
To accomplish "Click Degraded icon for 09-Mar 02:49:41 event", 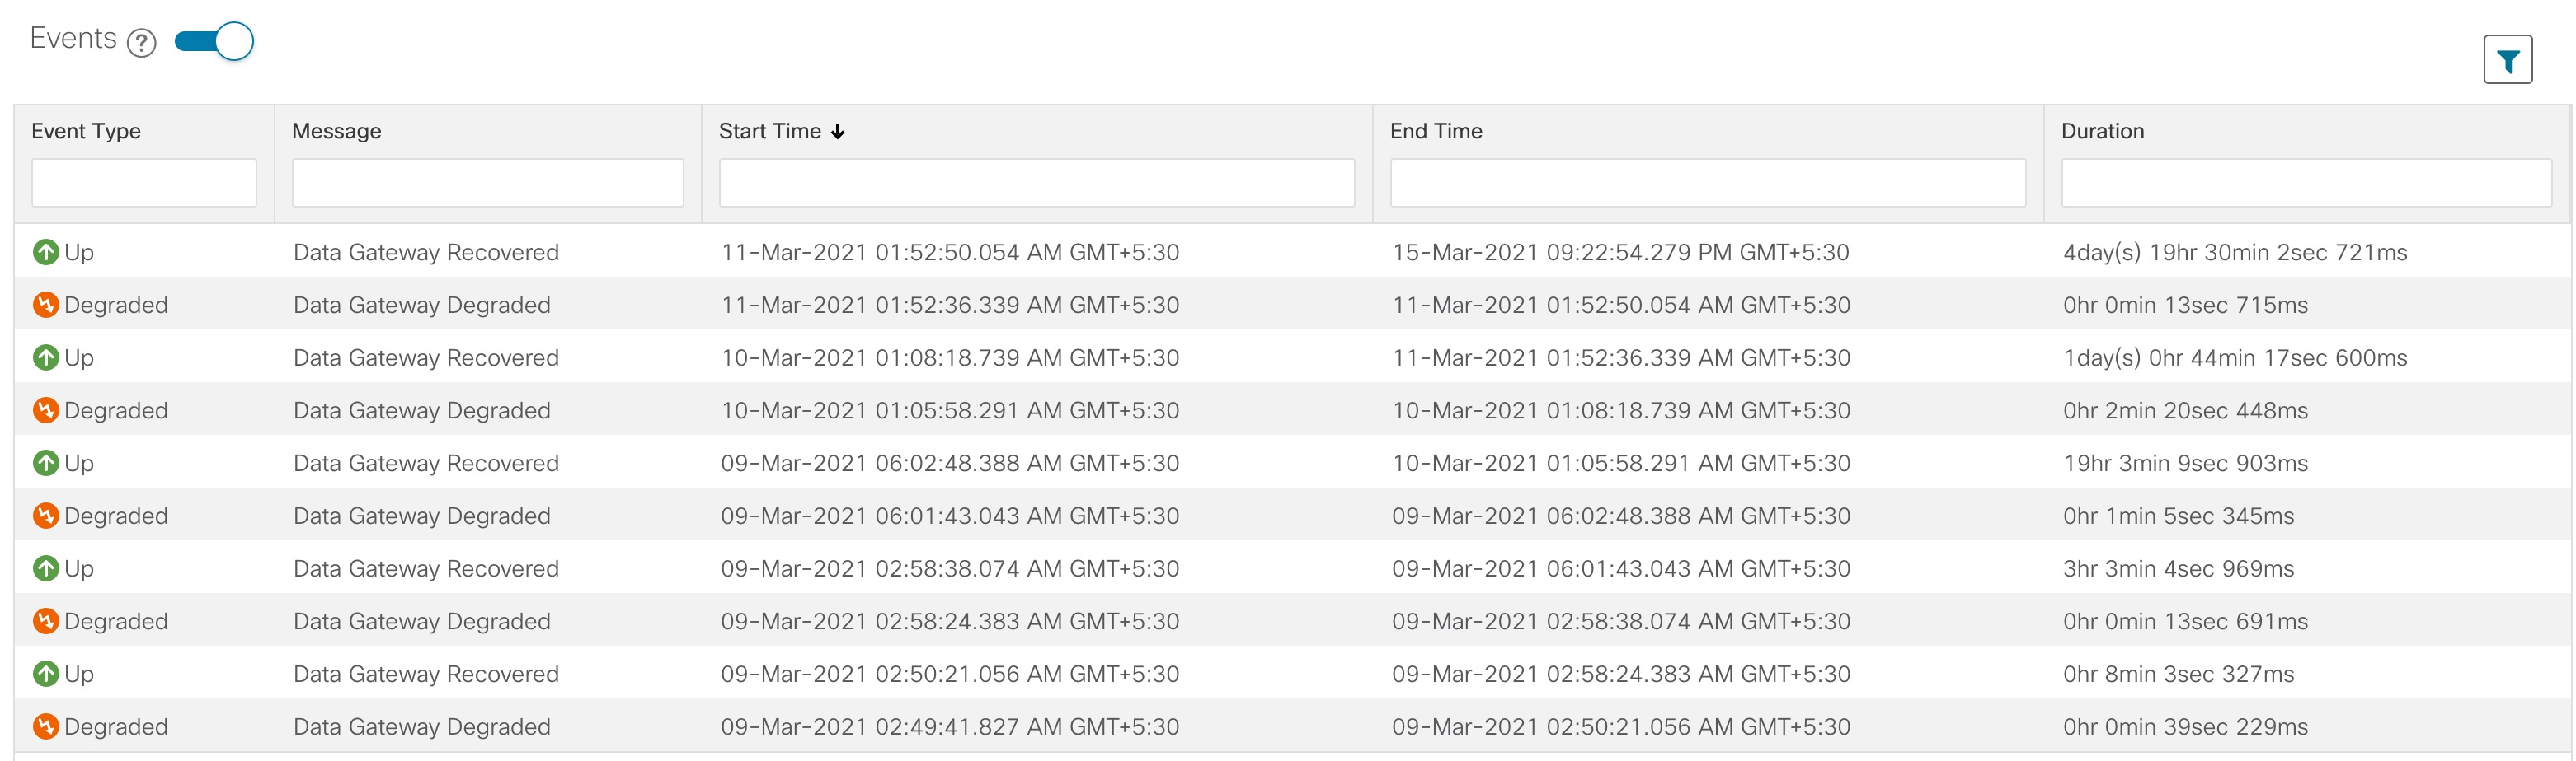I will (46, 727).
